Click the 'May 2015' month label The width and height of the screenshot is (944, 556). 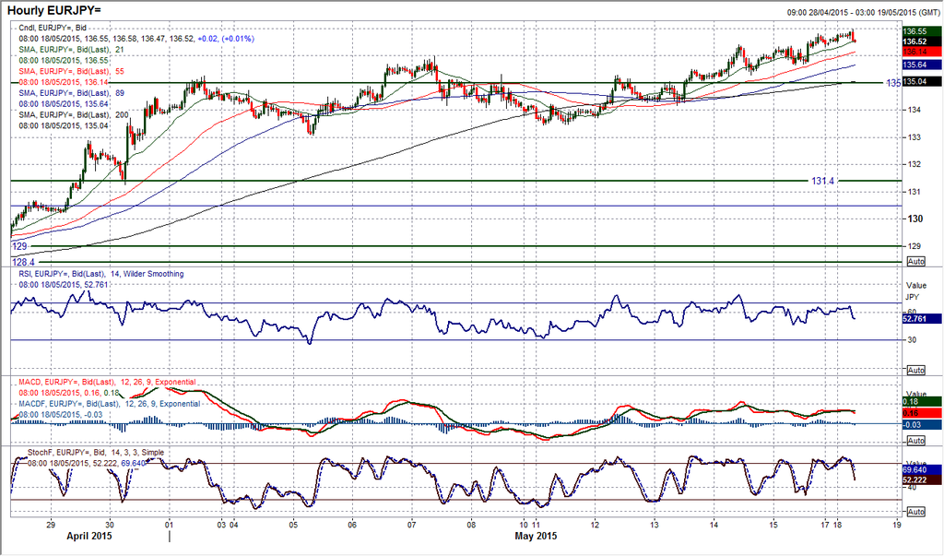pos(536,536)
